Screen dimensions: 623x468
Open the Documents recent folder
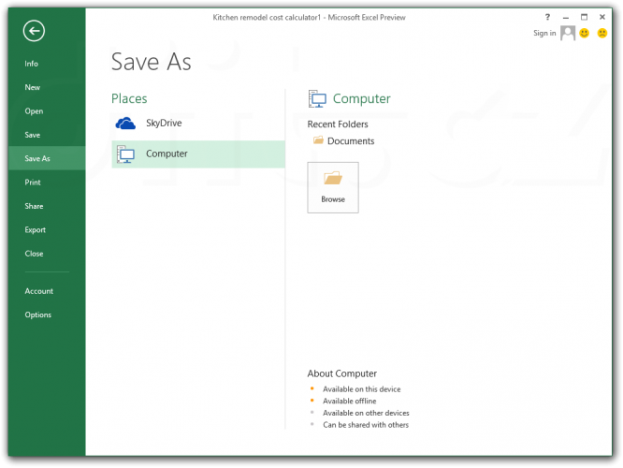coord(351,141)
